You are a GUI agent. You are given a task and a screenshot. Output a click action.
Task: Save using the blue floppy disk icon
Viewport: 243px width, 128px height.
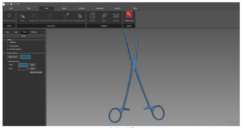[x=15, y=4]
